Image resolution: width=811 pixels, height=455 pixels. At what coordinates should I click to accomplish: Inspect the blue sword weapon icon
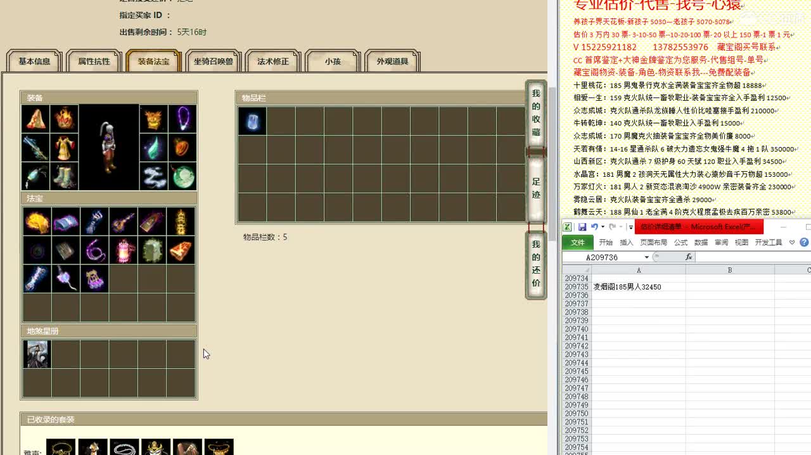pyautogui.click(x=35, y=148)
